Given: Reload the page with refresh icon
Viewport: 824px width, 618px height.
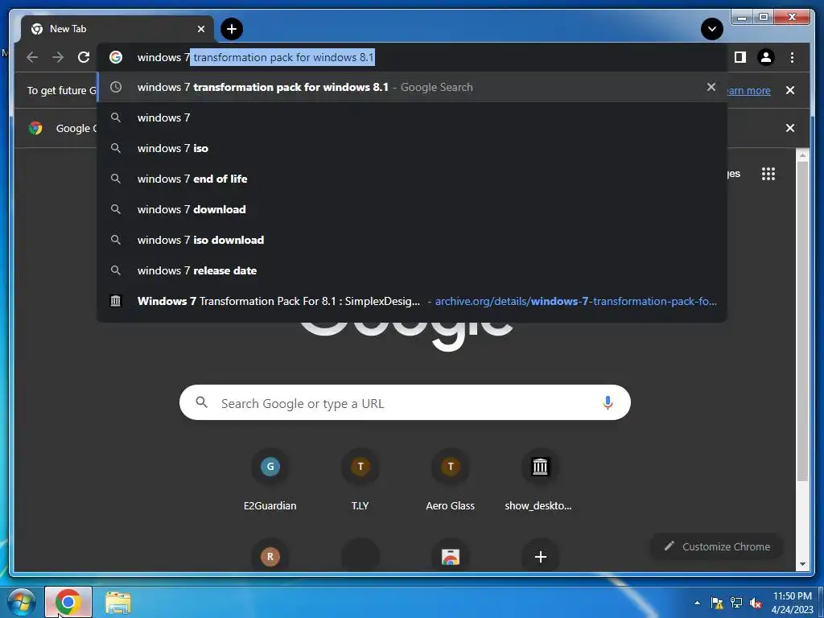Looking at the screenshot, I should [84, 57].
